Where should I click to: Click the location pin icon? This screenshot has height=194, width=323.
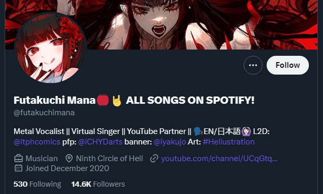click(69, 159)
